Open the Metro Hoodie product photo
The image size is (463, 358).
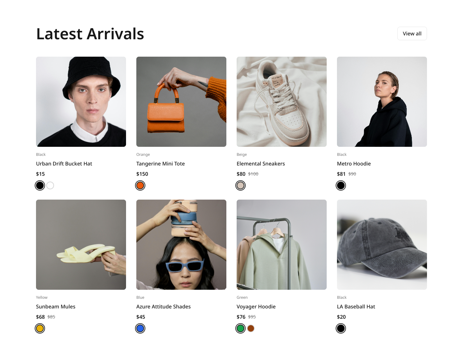point(382,102)
